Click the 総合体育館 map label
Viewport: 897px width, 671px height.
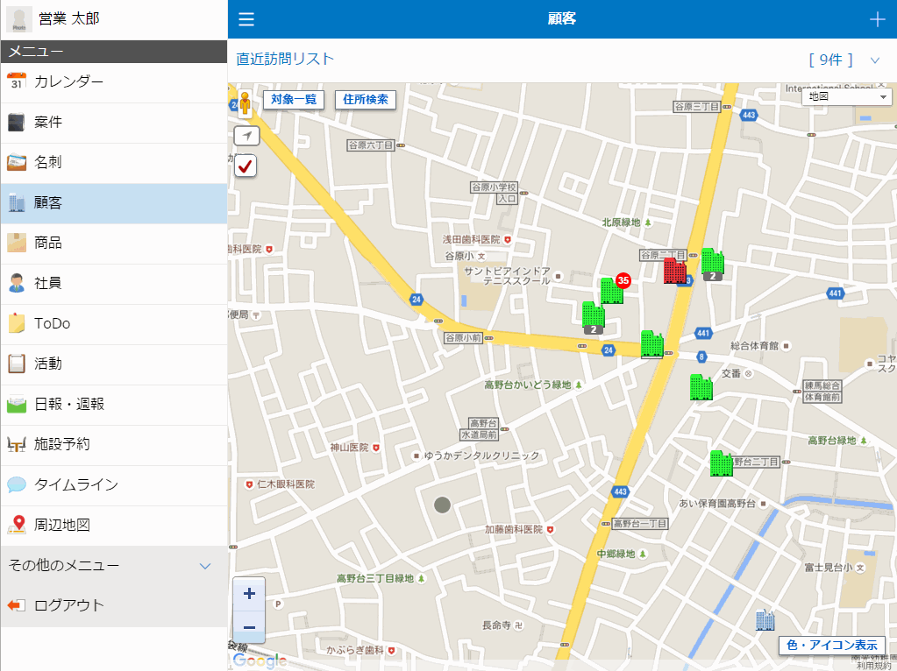(754, 346)
